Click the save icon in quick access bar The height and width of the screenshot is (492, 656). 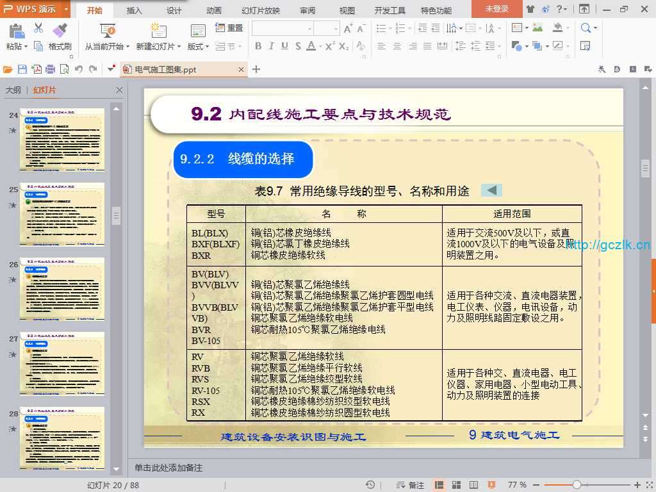[x=22, y=69]
